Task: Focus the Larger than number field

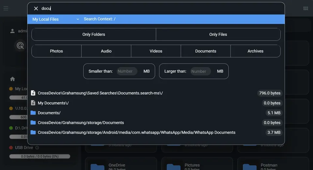Action: 201,71
